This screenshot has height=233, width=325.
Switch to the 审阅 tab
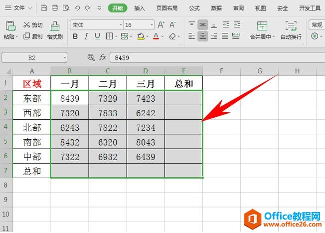[238, 8]
